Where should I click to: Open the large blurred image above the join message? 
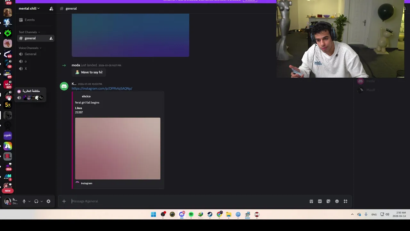click(x=130, y=35)
